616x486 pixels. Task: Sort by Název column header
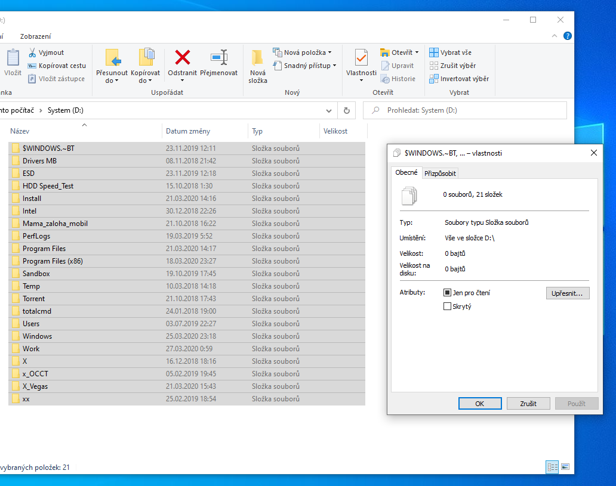point(85,131)
